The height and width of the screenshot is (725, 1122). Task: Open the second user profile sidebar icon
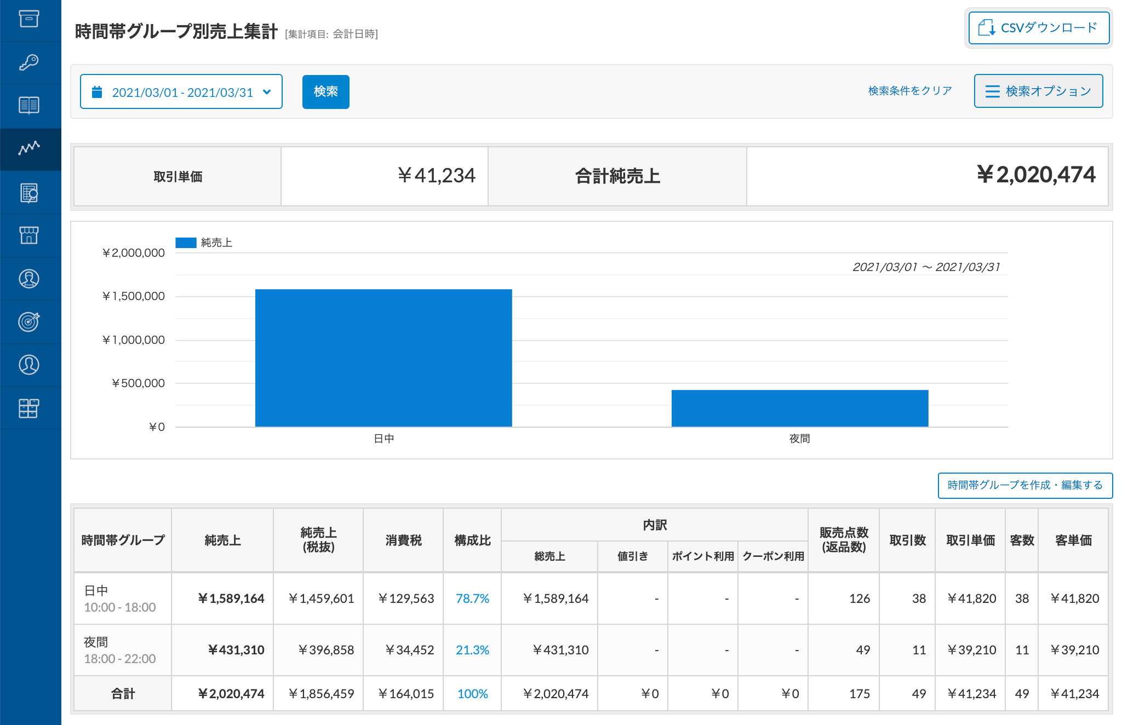[29, 365]
